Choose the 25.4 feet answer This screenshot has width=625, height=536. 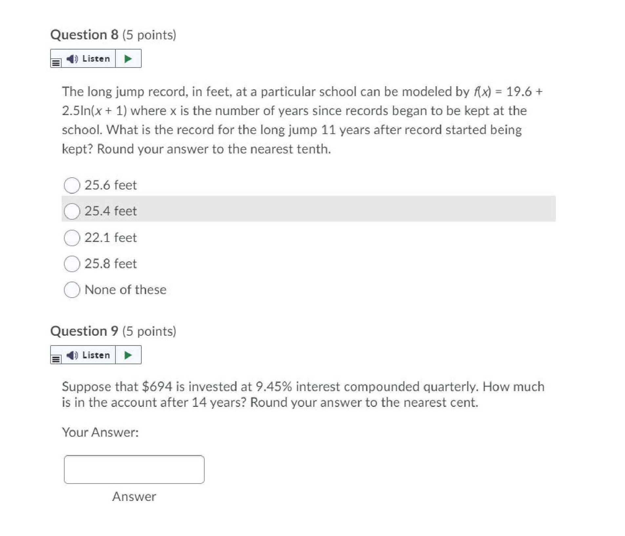point(72,211)
